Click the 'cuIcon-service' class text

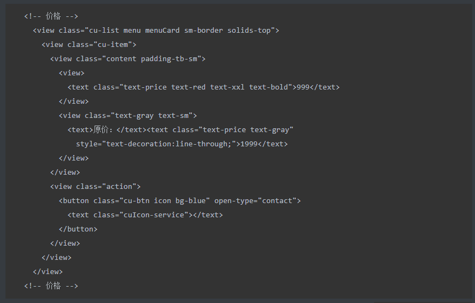click(154, 215)
